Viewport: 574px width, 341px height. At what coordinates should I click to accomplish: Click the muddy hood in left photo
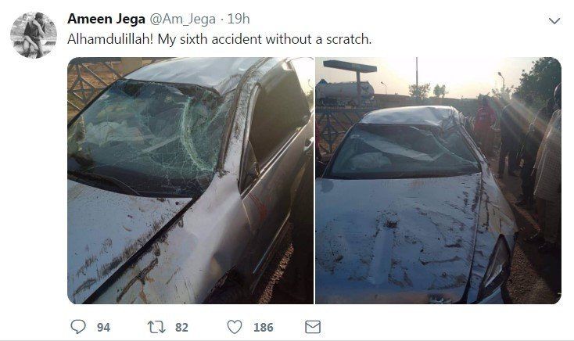[x=139, y=242]
